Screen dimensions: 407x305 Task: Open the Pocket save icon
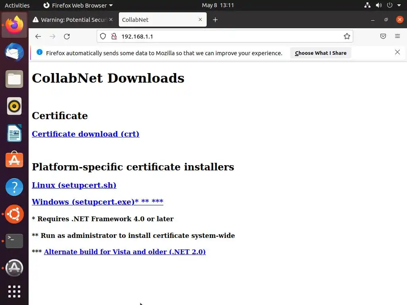383,36
